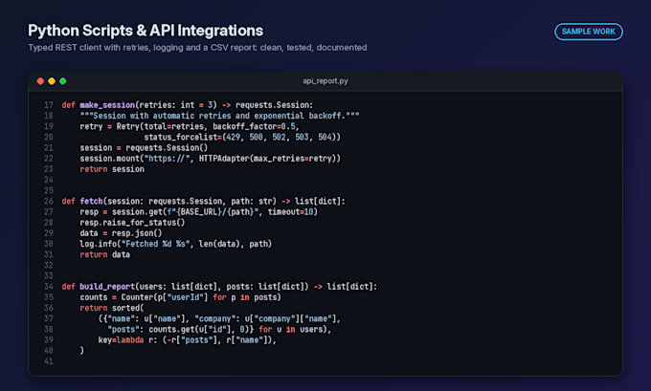
Task: Click return session on line 23
Action: (112, 169)
